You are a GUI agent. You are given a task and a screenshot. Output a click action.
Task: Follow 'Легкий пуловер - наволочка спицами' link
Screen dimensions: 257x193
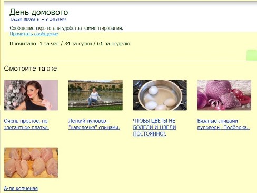tap(94, 124)
